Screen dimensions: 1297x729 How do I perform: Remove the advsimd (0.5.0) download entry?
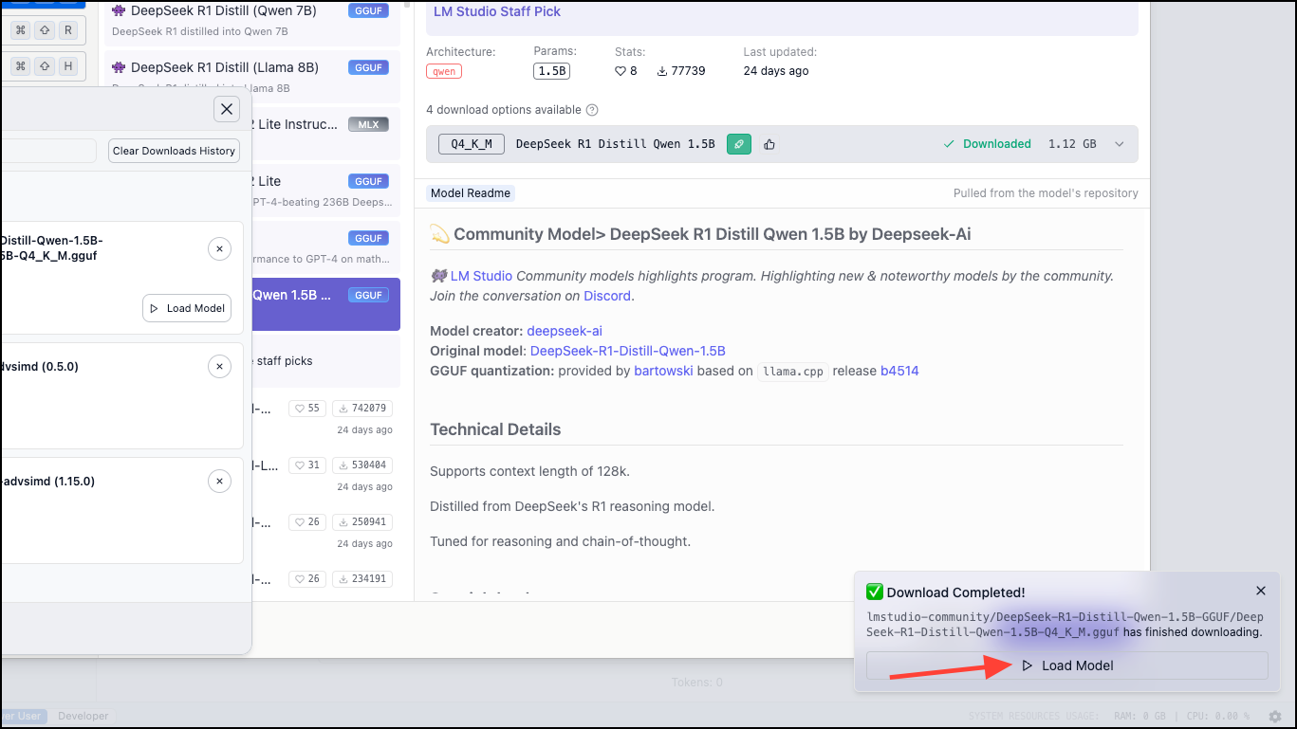click(x=219, y=367)
